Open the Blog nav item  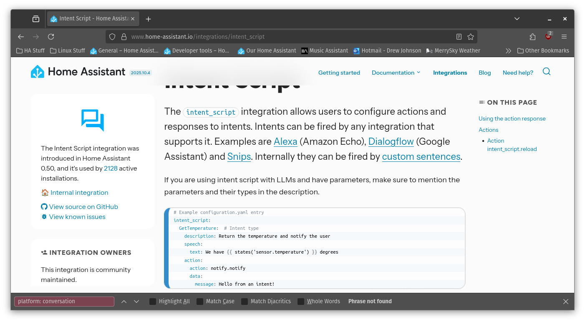[484, 73]
